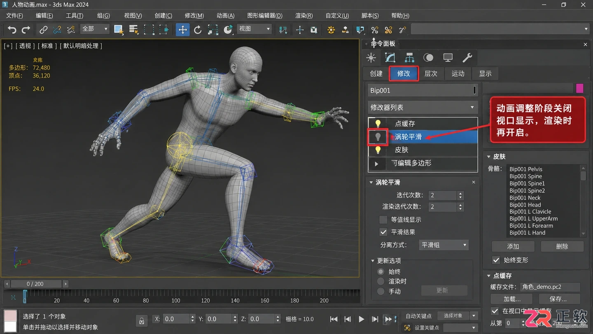Open the 修改器列表 dropdown
Viewport: 593px width, 334px height.
click(x=423, y=108)
